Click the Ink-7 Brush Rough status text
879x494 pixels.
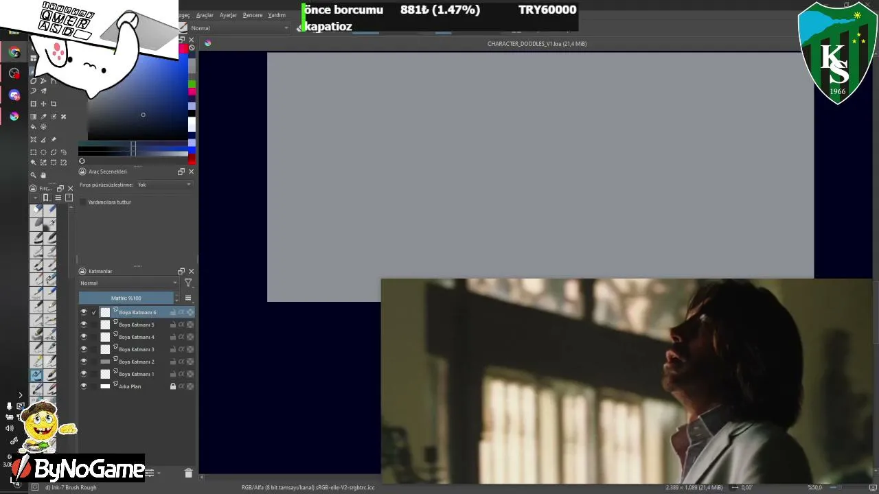[x=71, y=487]
